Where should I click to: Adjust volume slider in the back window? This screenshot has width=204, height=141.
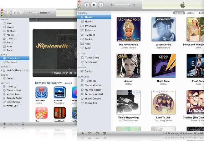pos(39,13)
